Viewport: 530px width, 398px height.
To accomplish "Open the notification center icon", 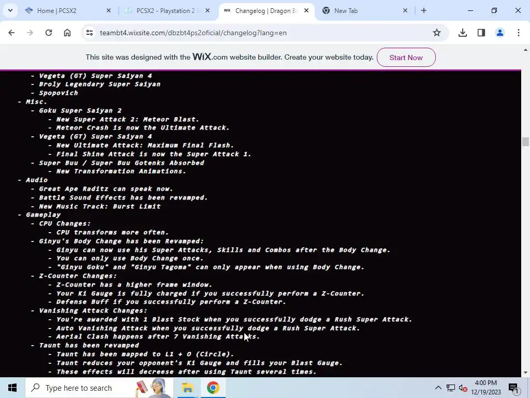I will pos(513,388).
